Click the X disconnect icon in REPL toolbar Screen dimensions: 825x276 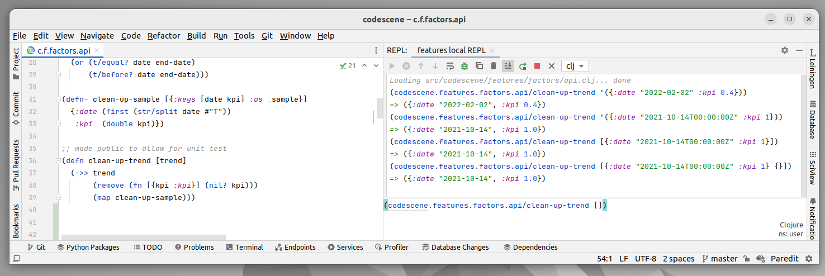pyautogui.click(x=552, y=66)
